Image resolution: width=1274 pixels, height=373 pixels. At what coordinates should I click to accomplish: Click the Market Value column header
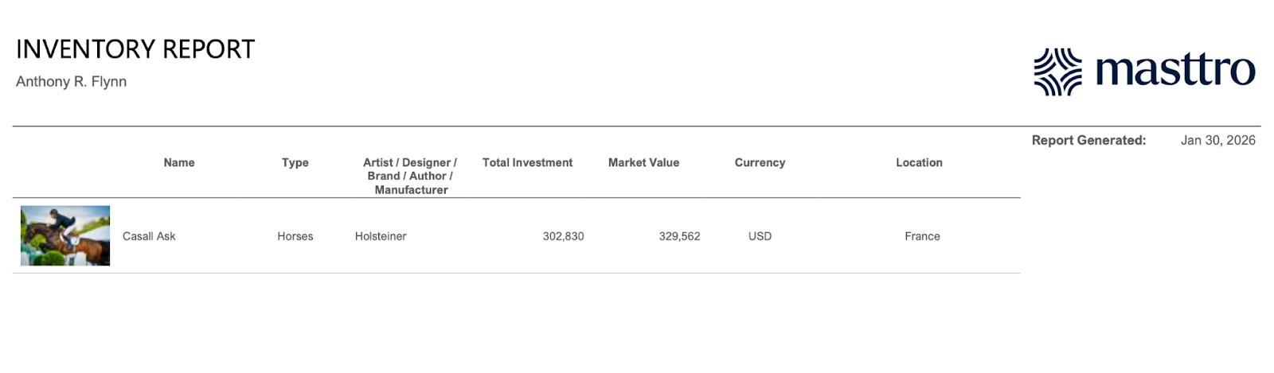click(x=643, y=162)
